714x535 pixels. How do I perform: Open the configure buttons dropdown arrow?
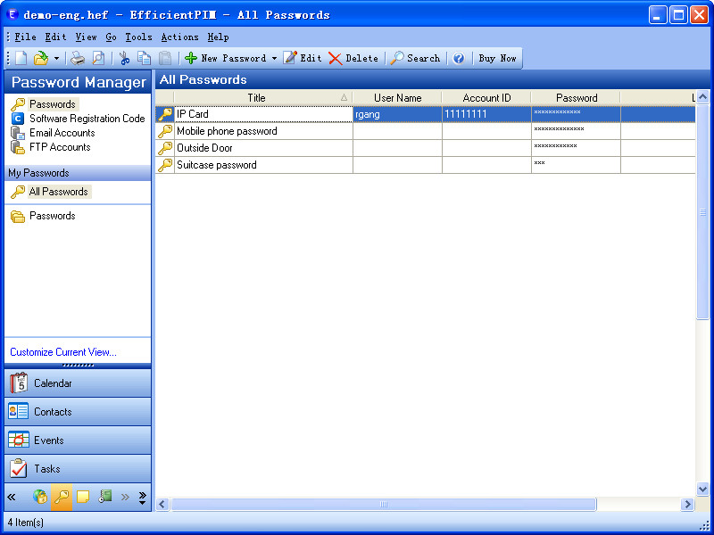(143, 498)
